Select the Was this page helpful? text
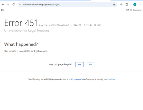Viewport: 143px width, 110px height. pos(61,64)
